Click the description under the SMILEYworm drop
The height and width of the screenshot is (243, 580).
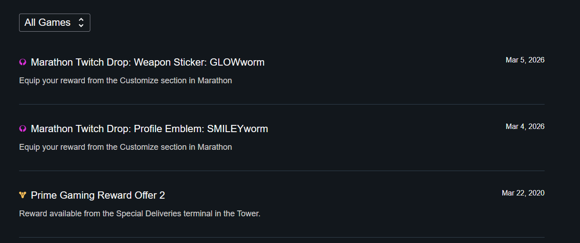pos(125,147)
